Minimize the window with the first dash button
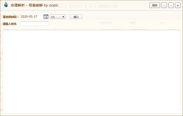This screenshot has height=116, width=183. pyautogui.click(x=164, y=5)
